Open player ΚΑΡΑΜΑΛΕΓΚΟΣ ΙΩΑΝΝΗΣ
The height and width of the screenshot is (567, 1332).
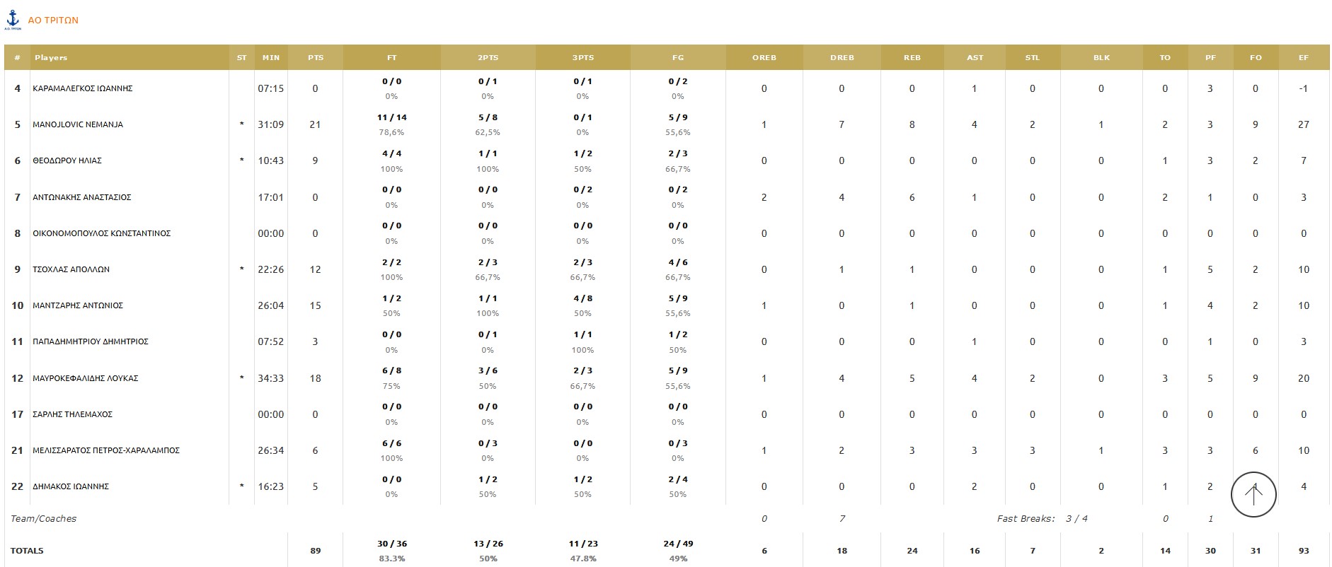click(83, 88)
